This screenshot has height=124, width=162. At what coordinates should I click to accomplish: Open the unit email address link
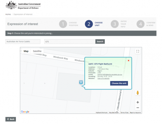[x=110, y=75]
